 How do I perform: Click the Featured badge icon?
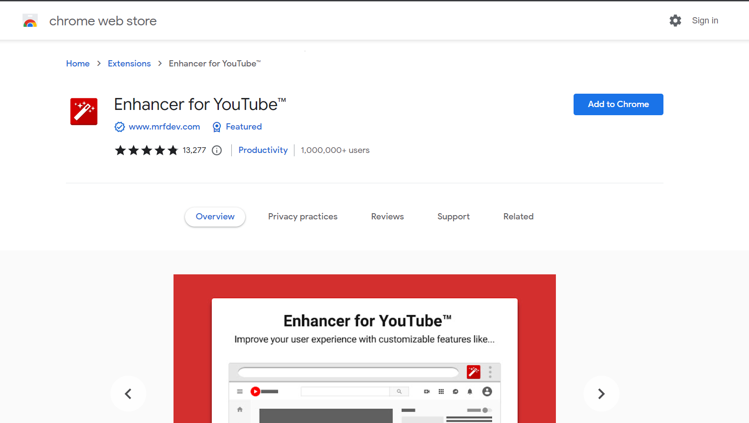tap(217, 127)
